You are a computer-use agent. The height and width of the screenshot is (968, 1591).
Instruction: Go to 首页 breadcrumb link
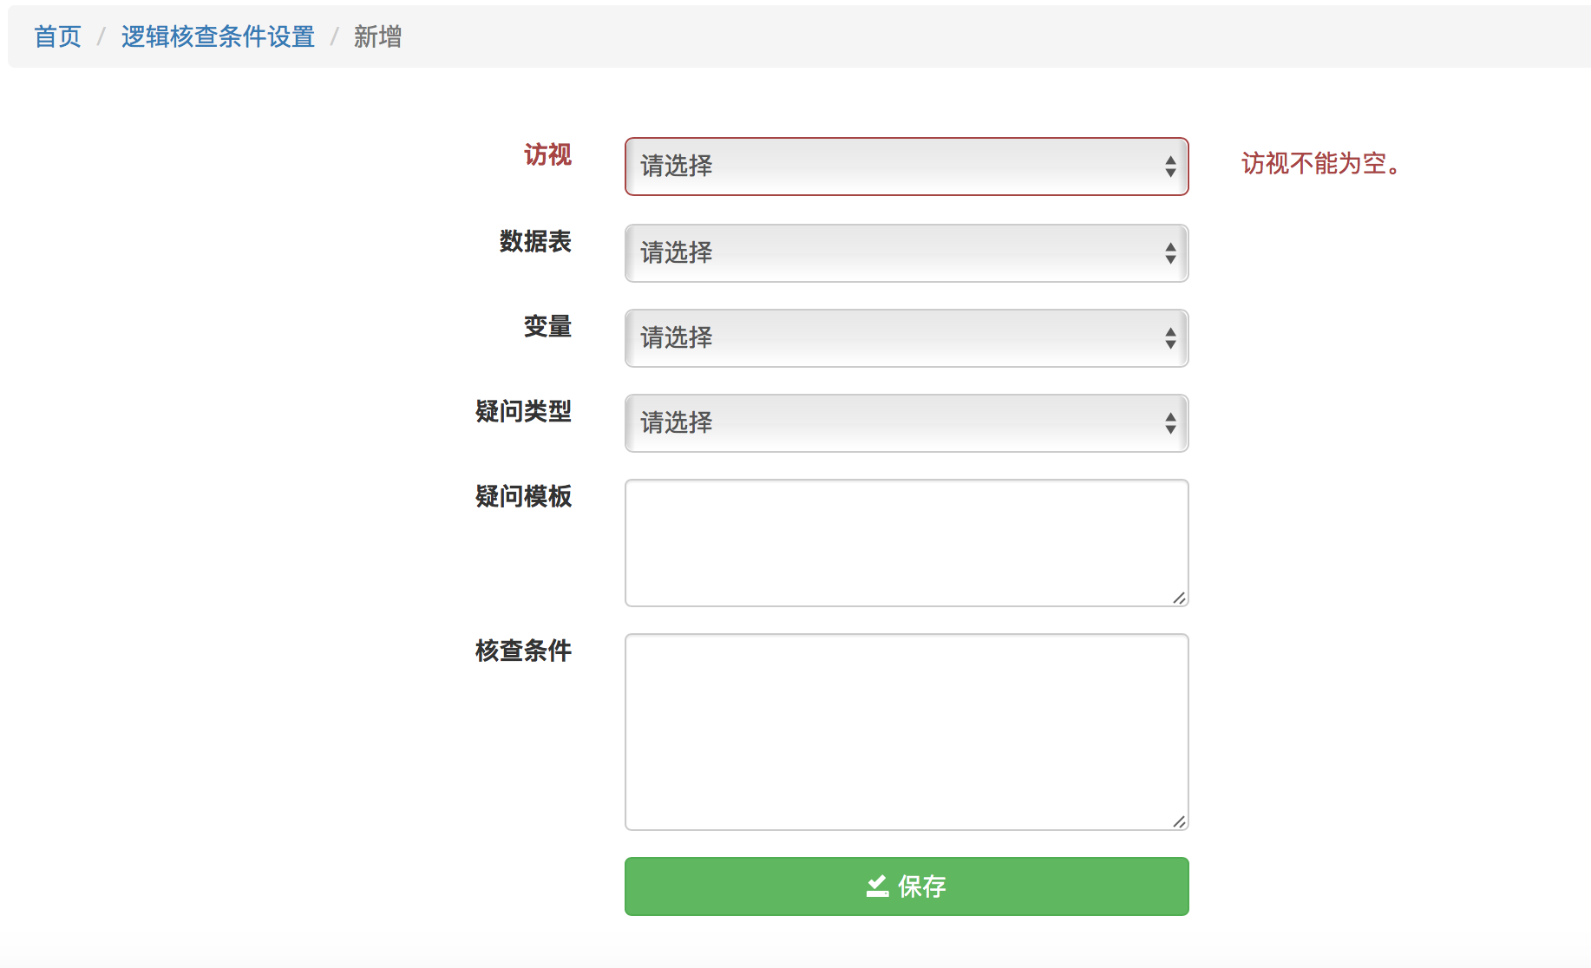point(57,36)
